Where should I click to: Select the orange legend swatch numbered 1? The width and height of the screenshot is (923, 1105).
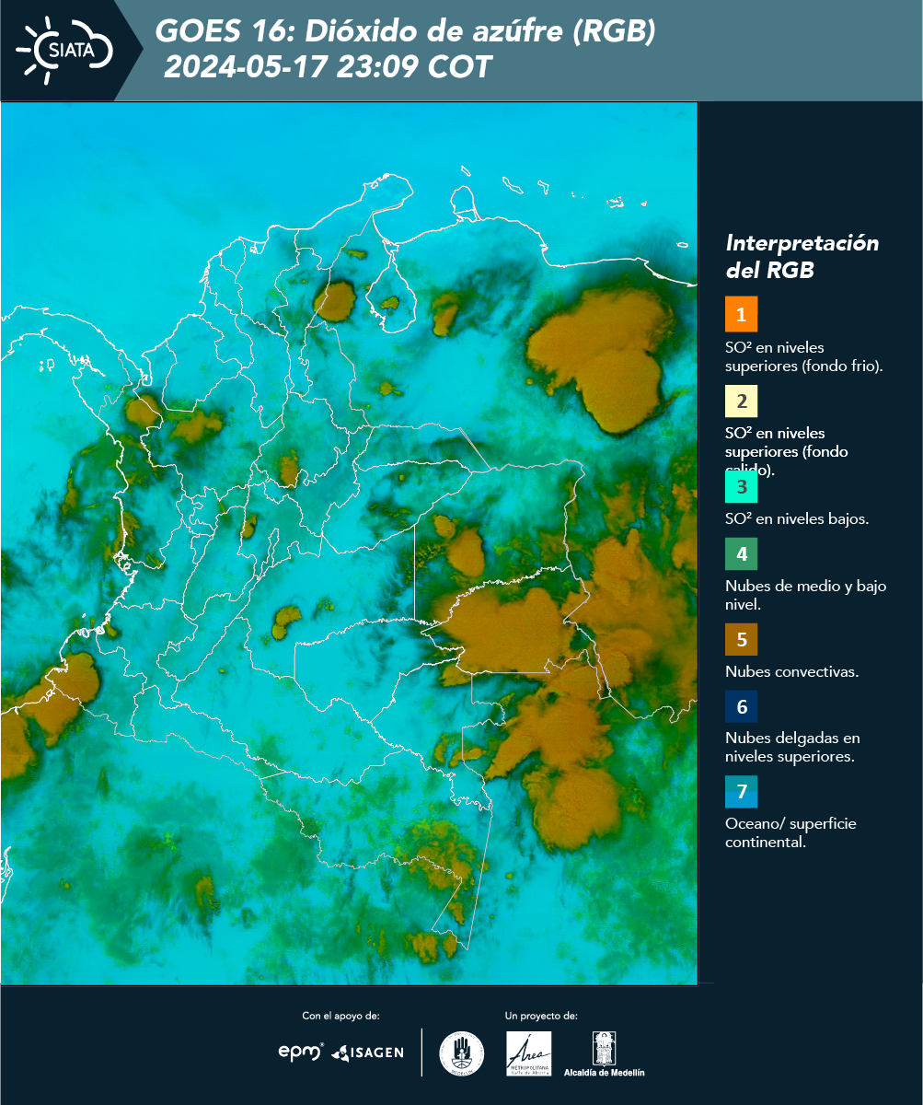741,314
